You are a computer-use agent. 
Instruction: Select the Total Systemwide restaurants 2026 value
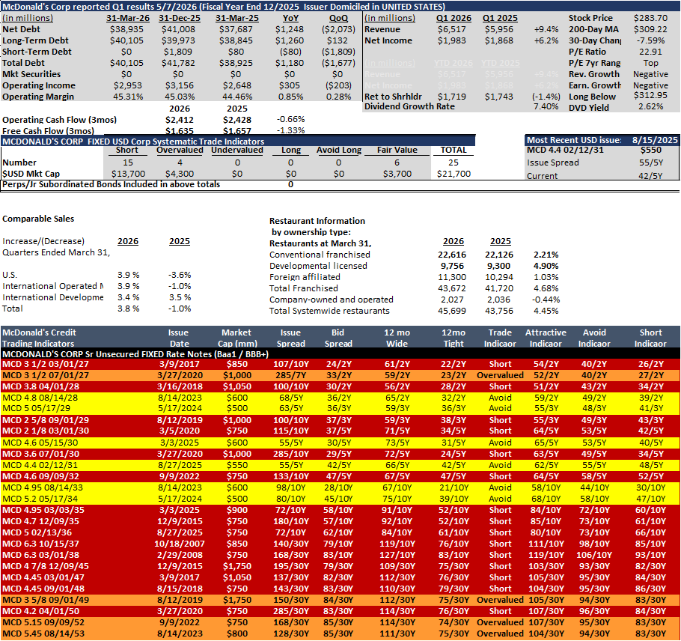[x=452, y=312]
